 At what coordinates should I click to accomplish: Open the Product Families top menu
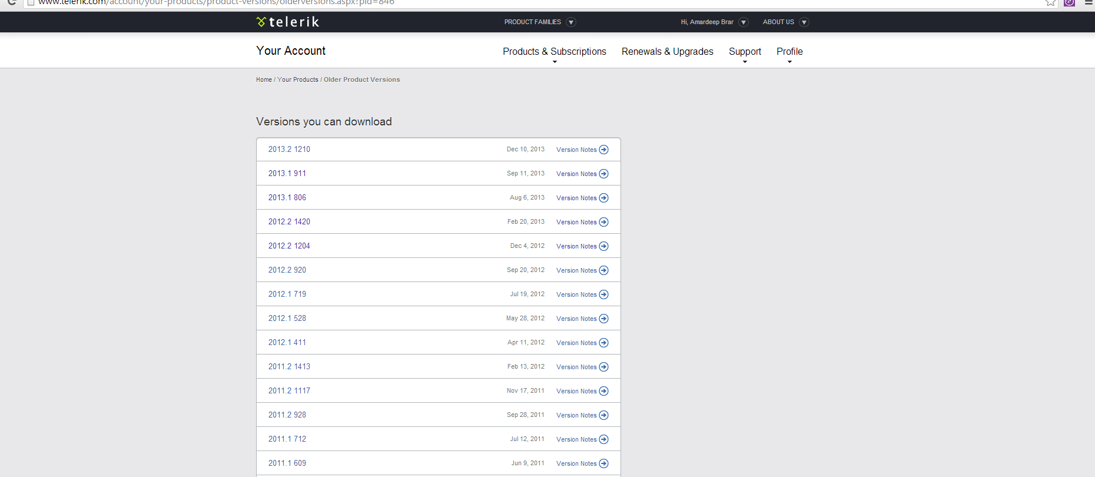pyautogui.click(x=533, y=22)
